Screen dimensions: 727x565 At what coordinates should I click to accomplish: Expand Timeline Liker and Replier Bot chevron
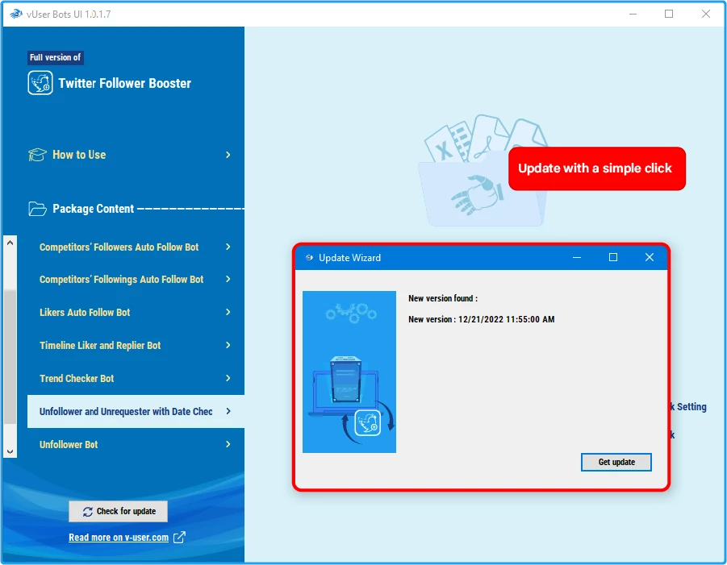[228, 345]
